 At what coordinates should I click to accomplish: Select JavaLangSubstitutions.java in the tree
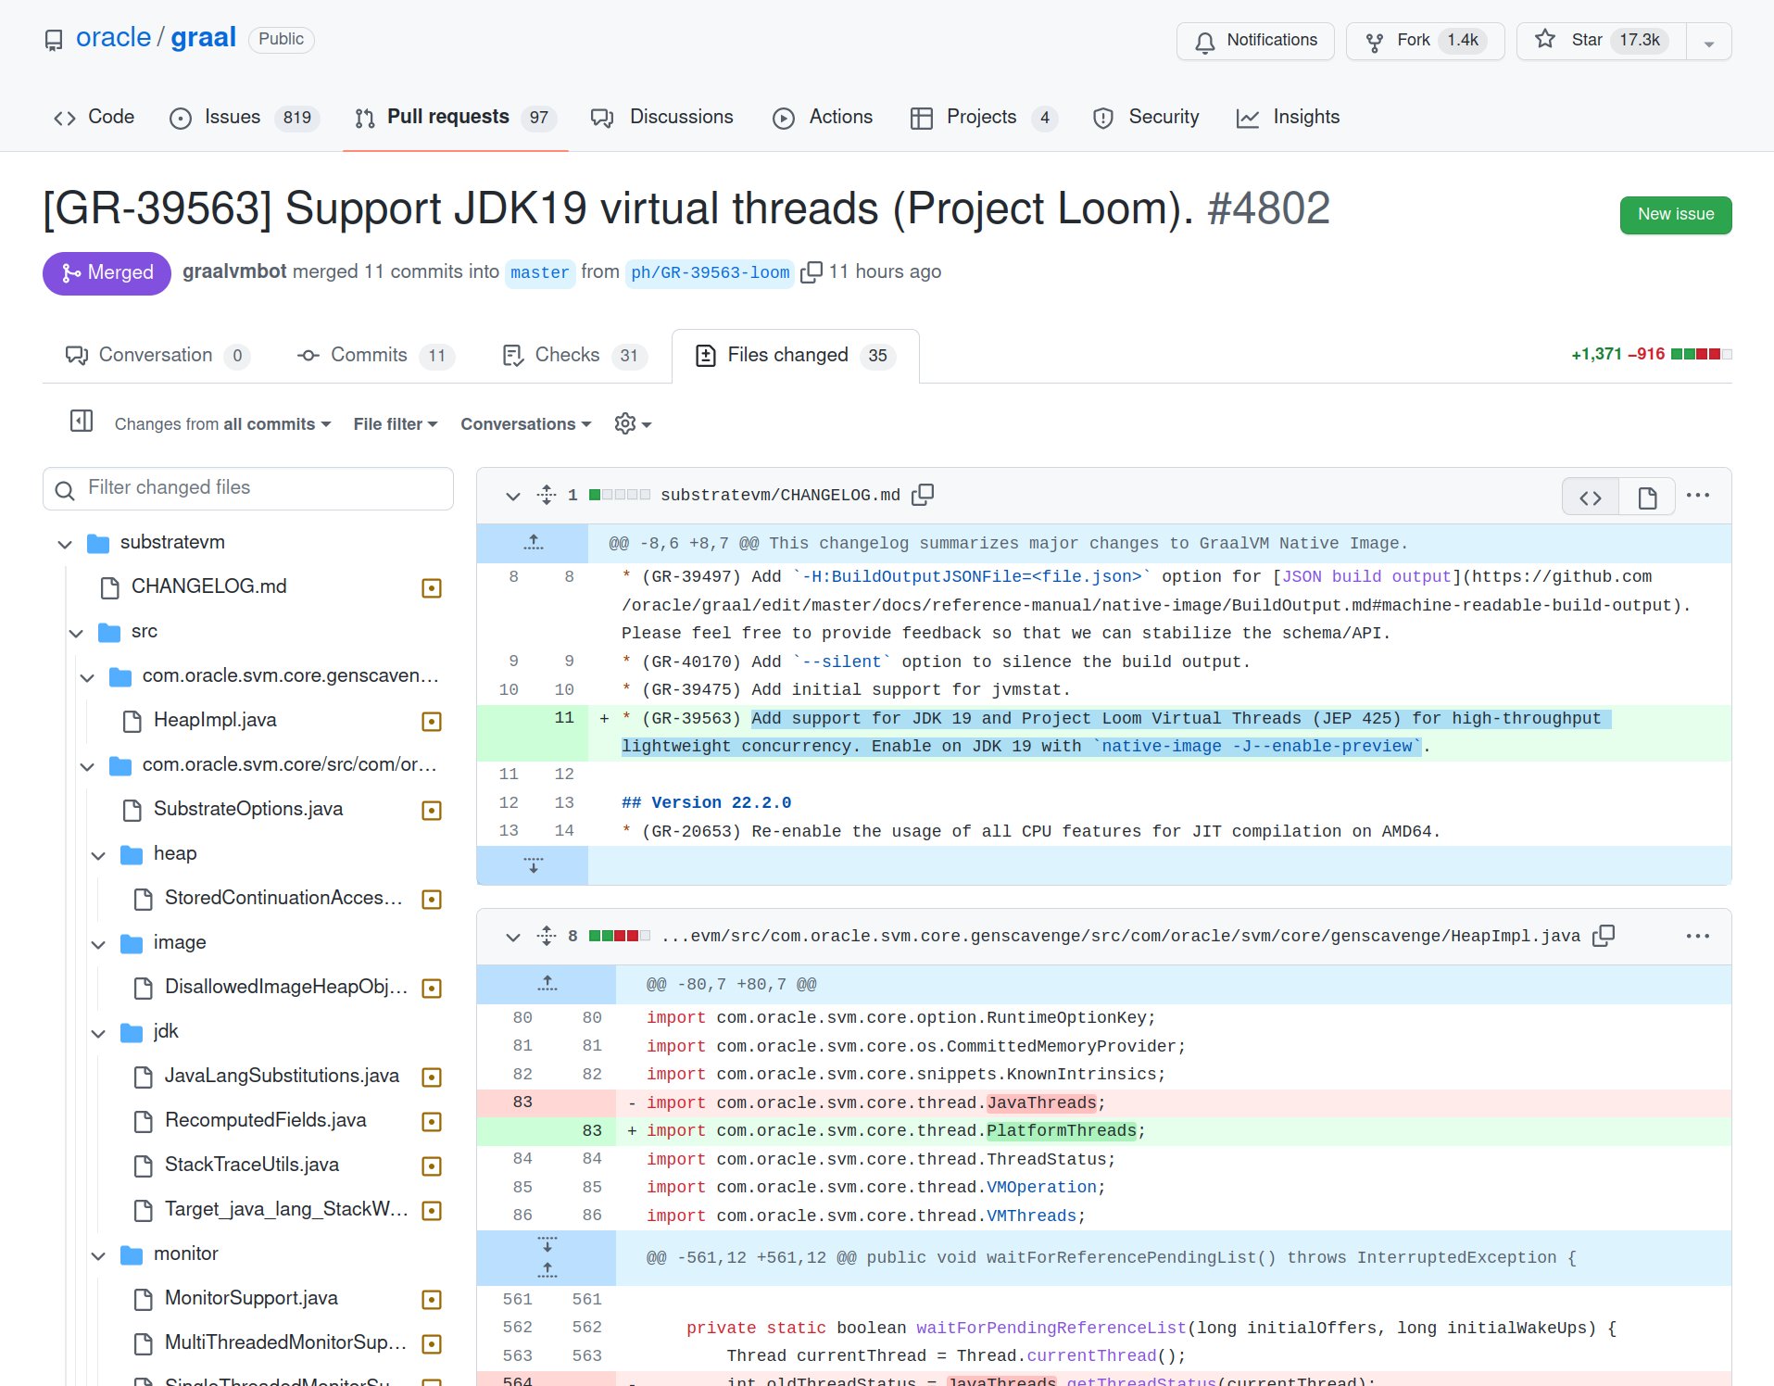coord(282,1076)
